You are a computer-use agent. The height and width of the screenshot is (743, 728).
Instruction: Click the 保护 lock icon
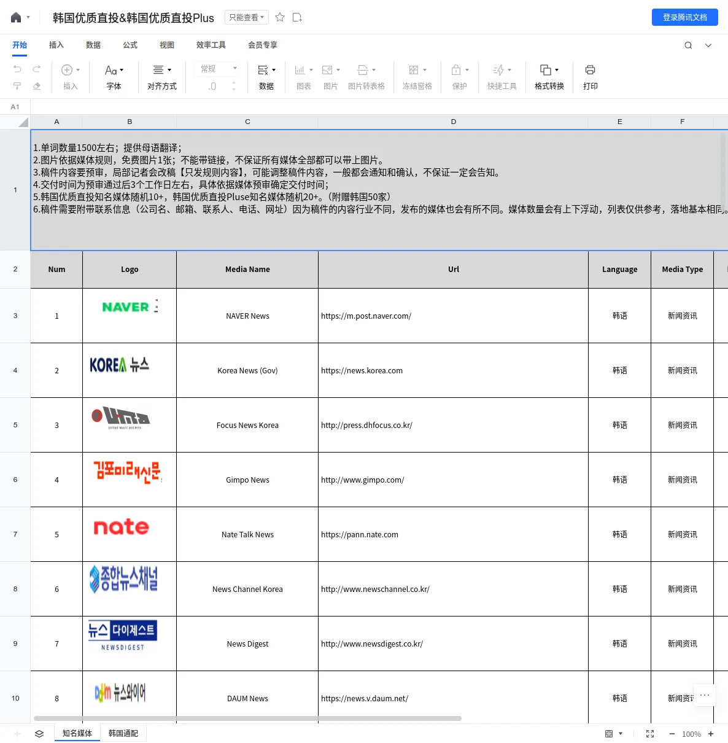456,70
